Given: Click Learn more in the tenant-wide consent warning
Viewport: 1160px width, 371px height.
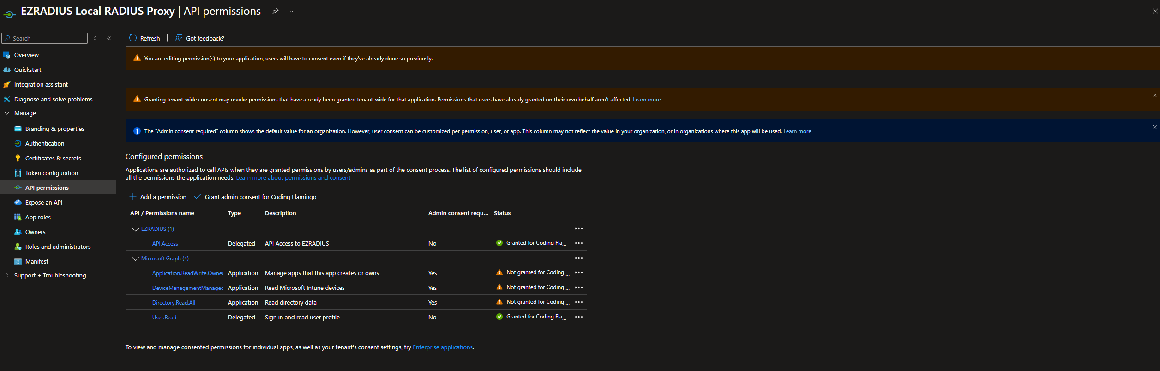Looking at the screenshot, I should point(646,100).
